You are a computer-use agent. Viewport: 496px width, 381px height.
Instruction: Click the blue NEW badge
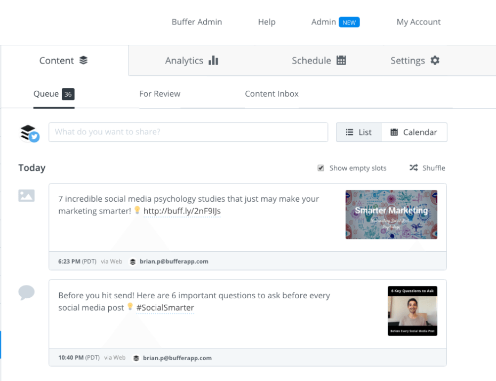(349, 22)
